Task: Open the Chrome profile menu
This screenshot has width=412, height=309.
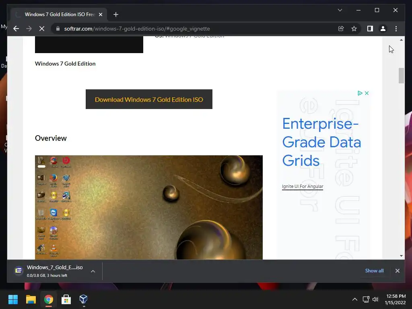Action: point(383,29)
